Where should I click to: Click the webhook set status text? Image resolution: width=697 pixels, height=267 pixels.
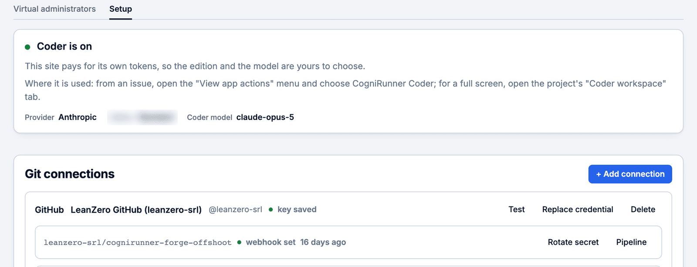(x=271, y=242)
